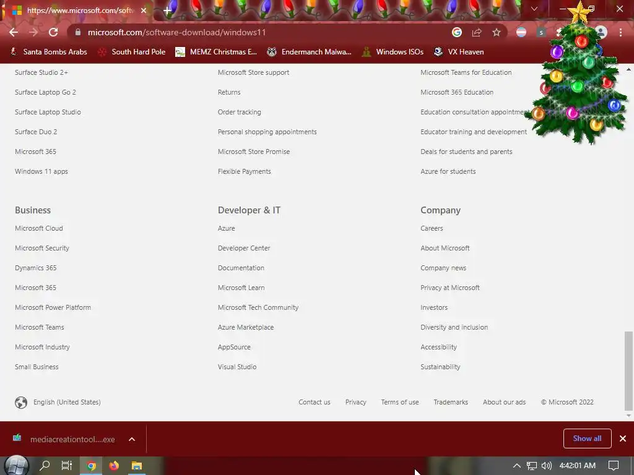Select English (United States) language link

[67, 402]
